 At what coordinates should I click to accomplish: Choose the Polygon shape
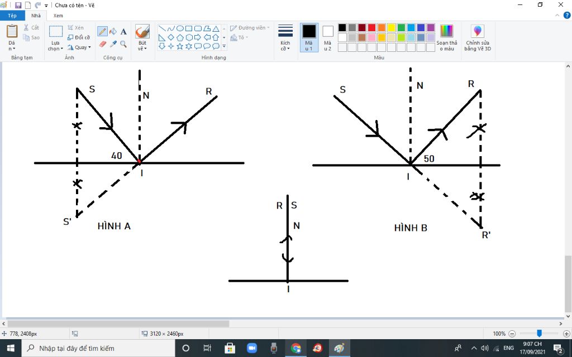tap(207, 28)
